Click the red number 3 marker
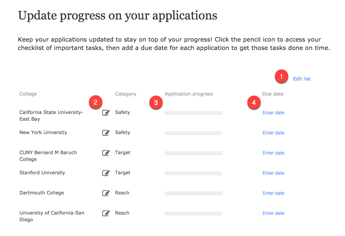Viewport: 345px width, 236px height. point(155,103)
